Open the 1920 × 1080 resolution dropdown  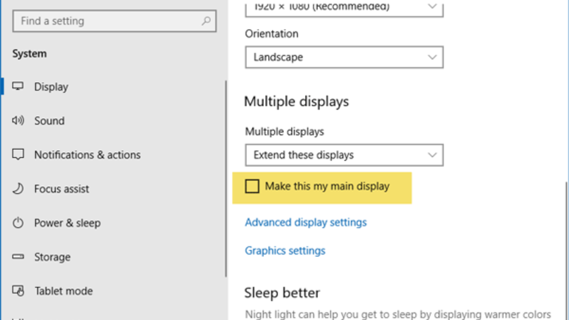(x=344, y=8)
